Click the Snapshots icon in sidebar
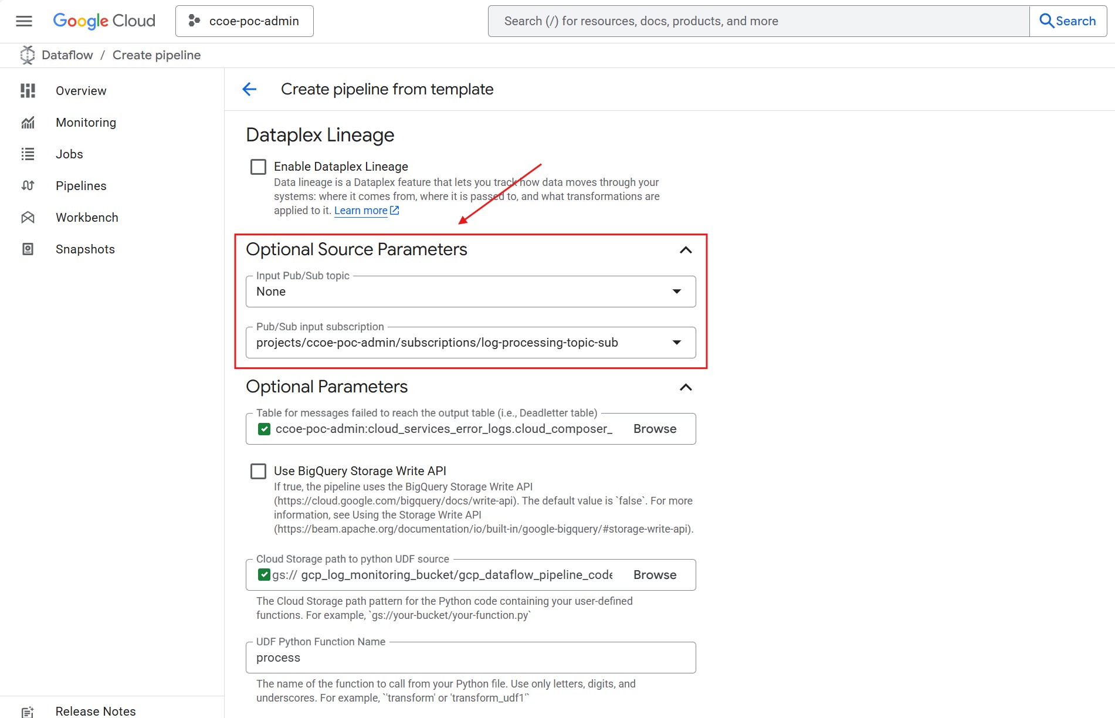The height and width of the screenshot is (718, 1115). point(28,249)
